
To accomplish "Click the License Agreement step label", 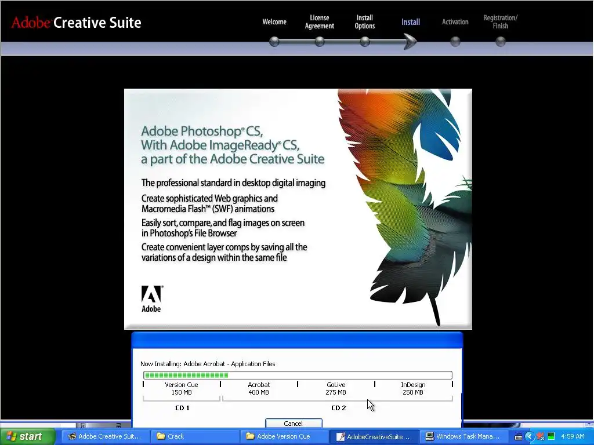I will point(320,22).
